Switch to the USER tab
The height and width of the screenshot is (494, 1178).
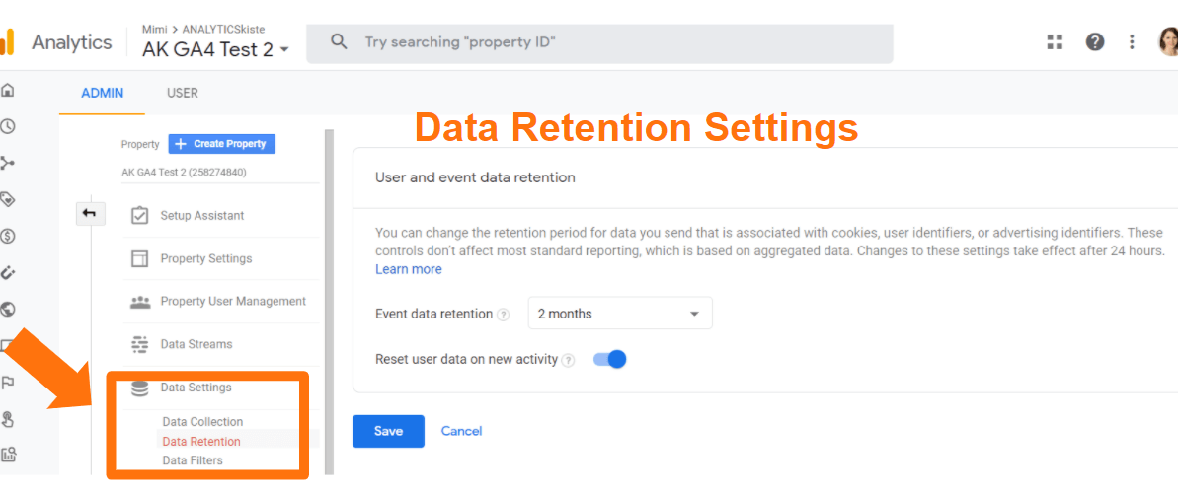click(183, 93)
